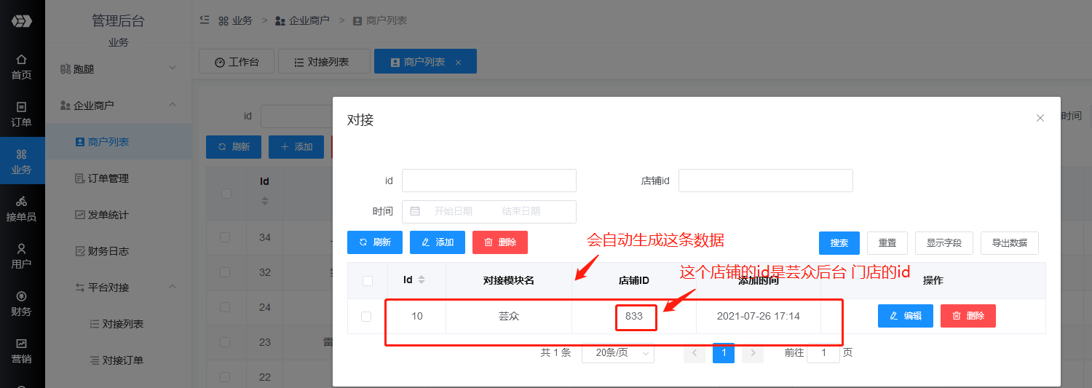1092x388 pixels.
Task: Go to the next page arrow
Action: (x=753, y=353)
